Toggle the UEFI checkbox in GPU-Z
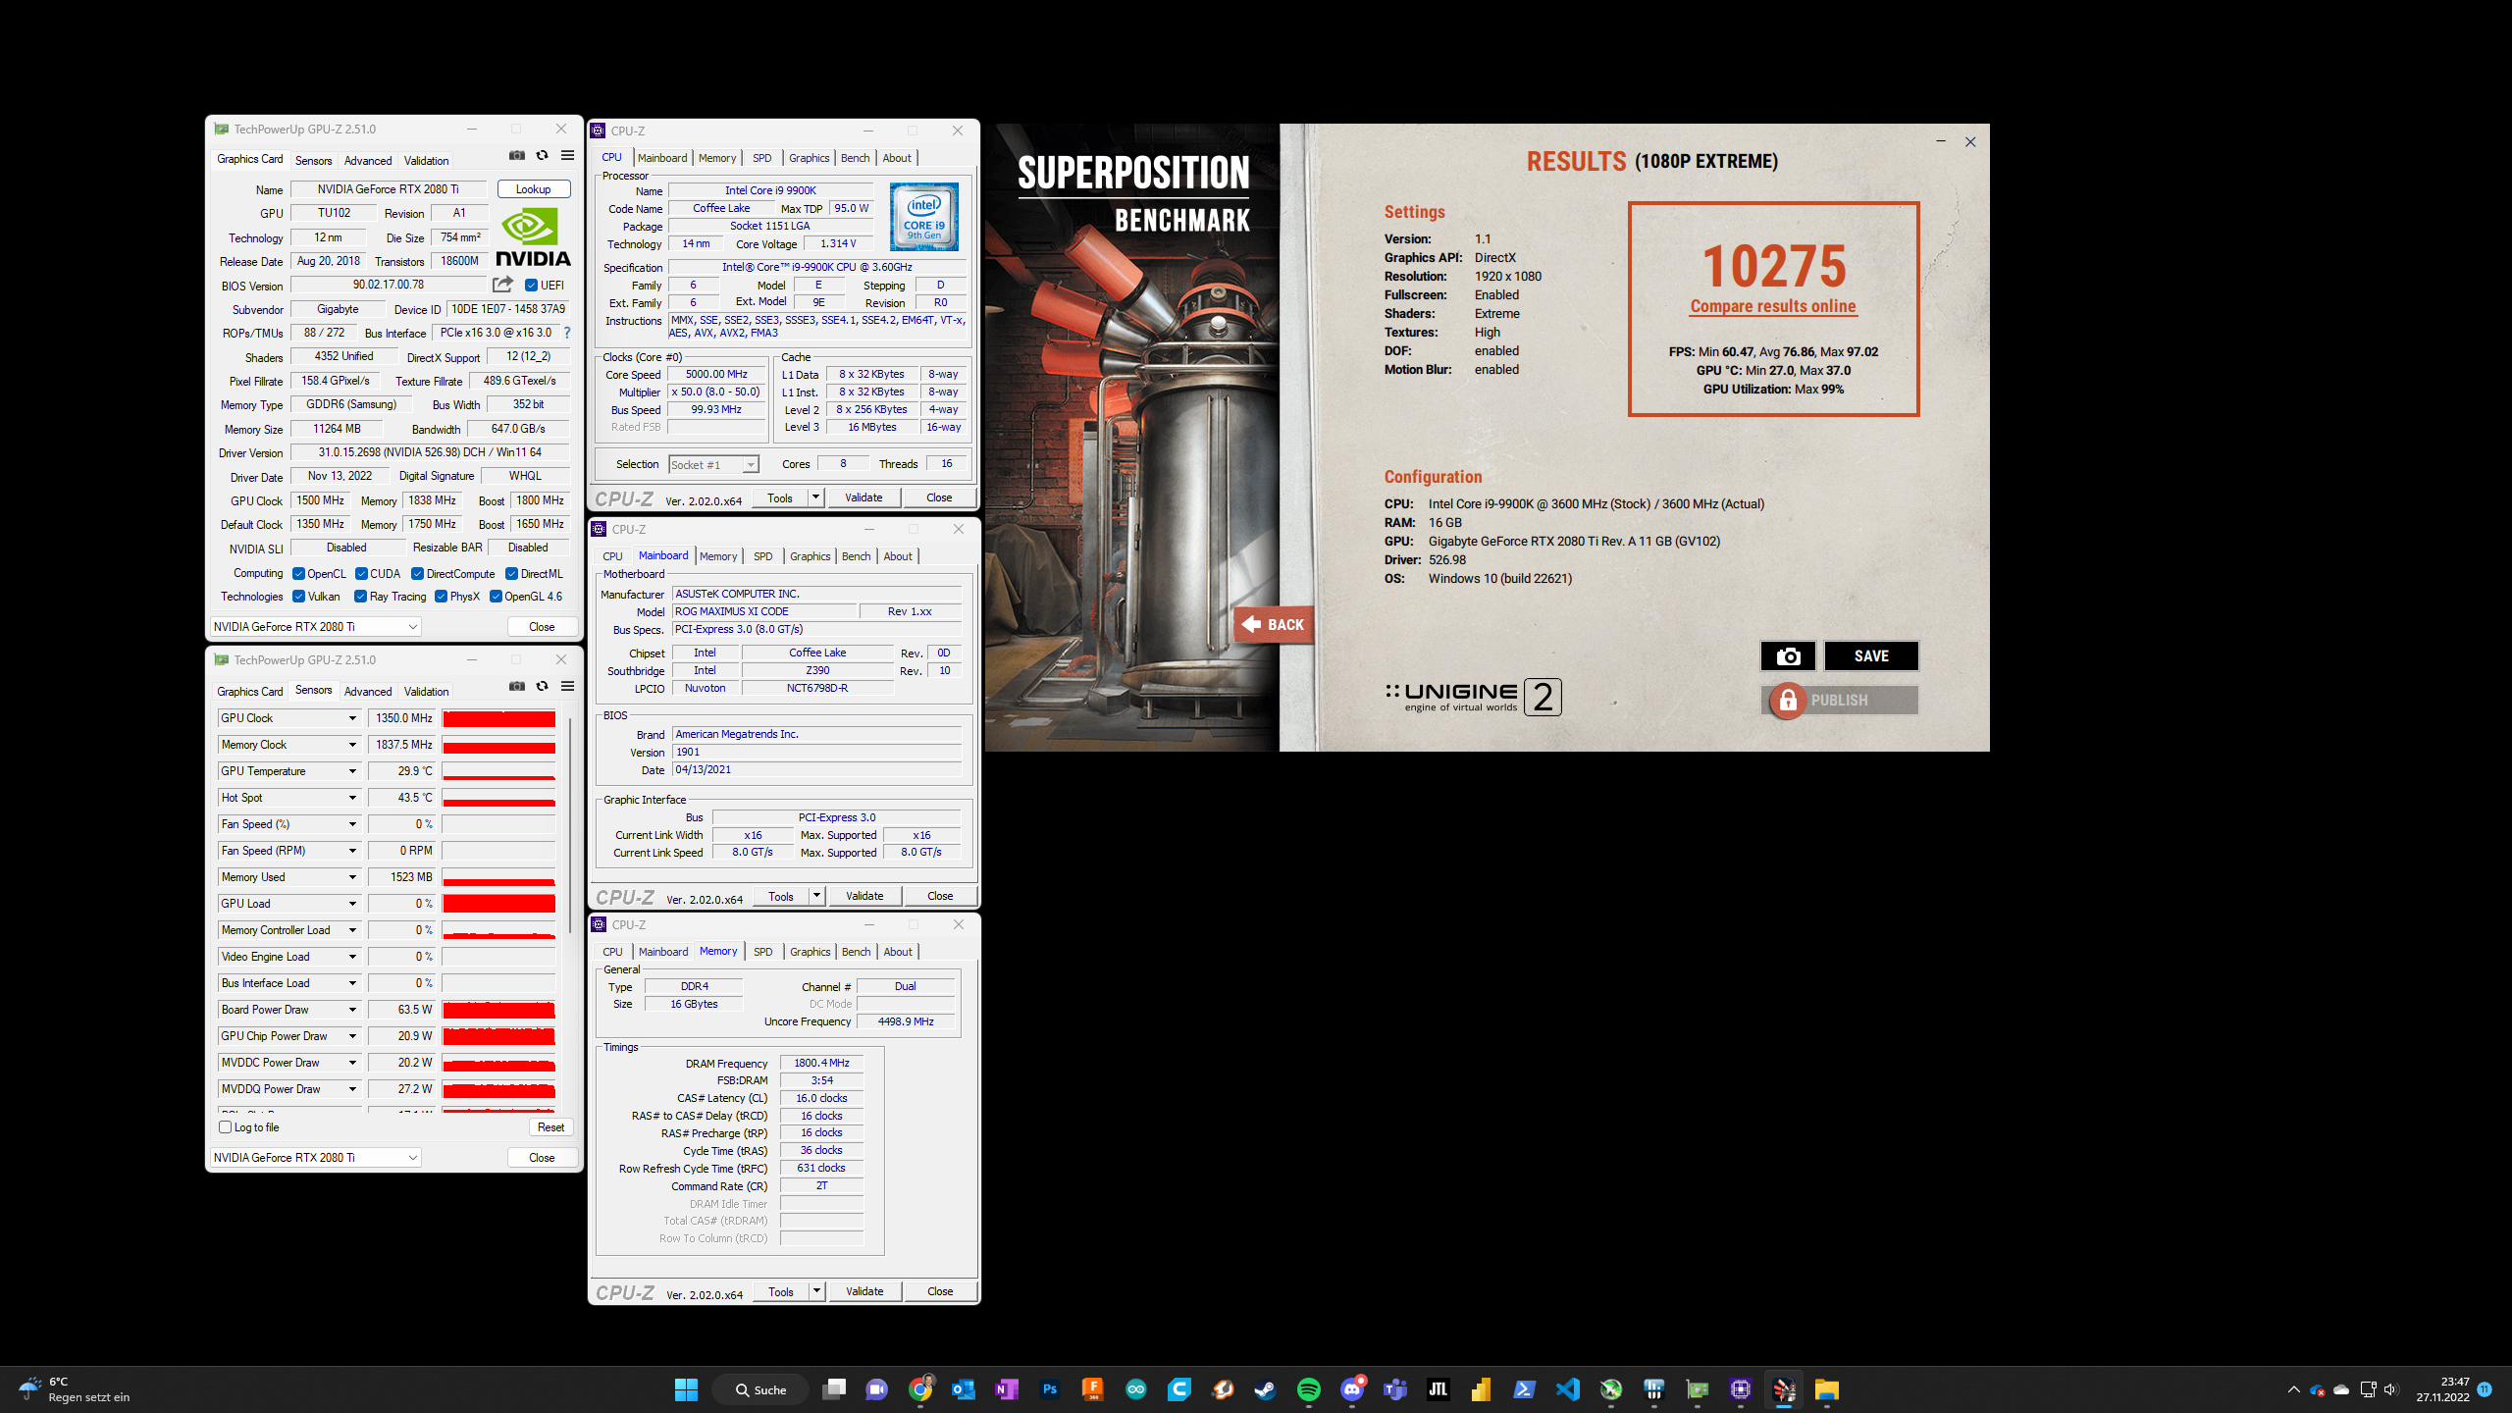 531,286
